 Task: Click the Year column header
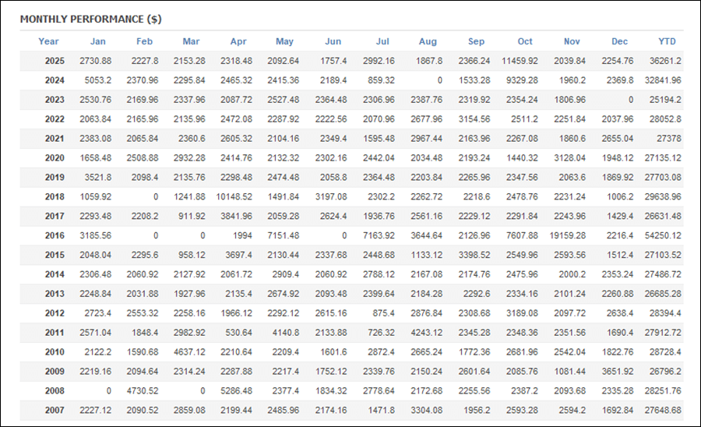point(48,41)
